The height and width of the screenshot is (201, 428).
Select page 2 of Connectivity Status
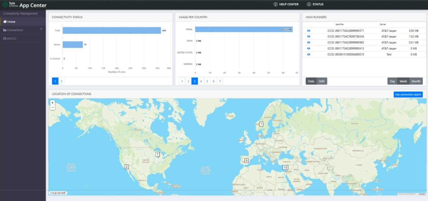(x=62, y=81)
